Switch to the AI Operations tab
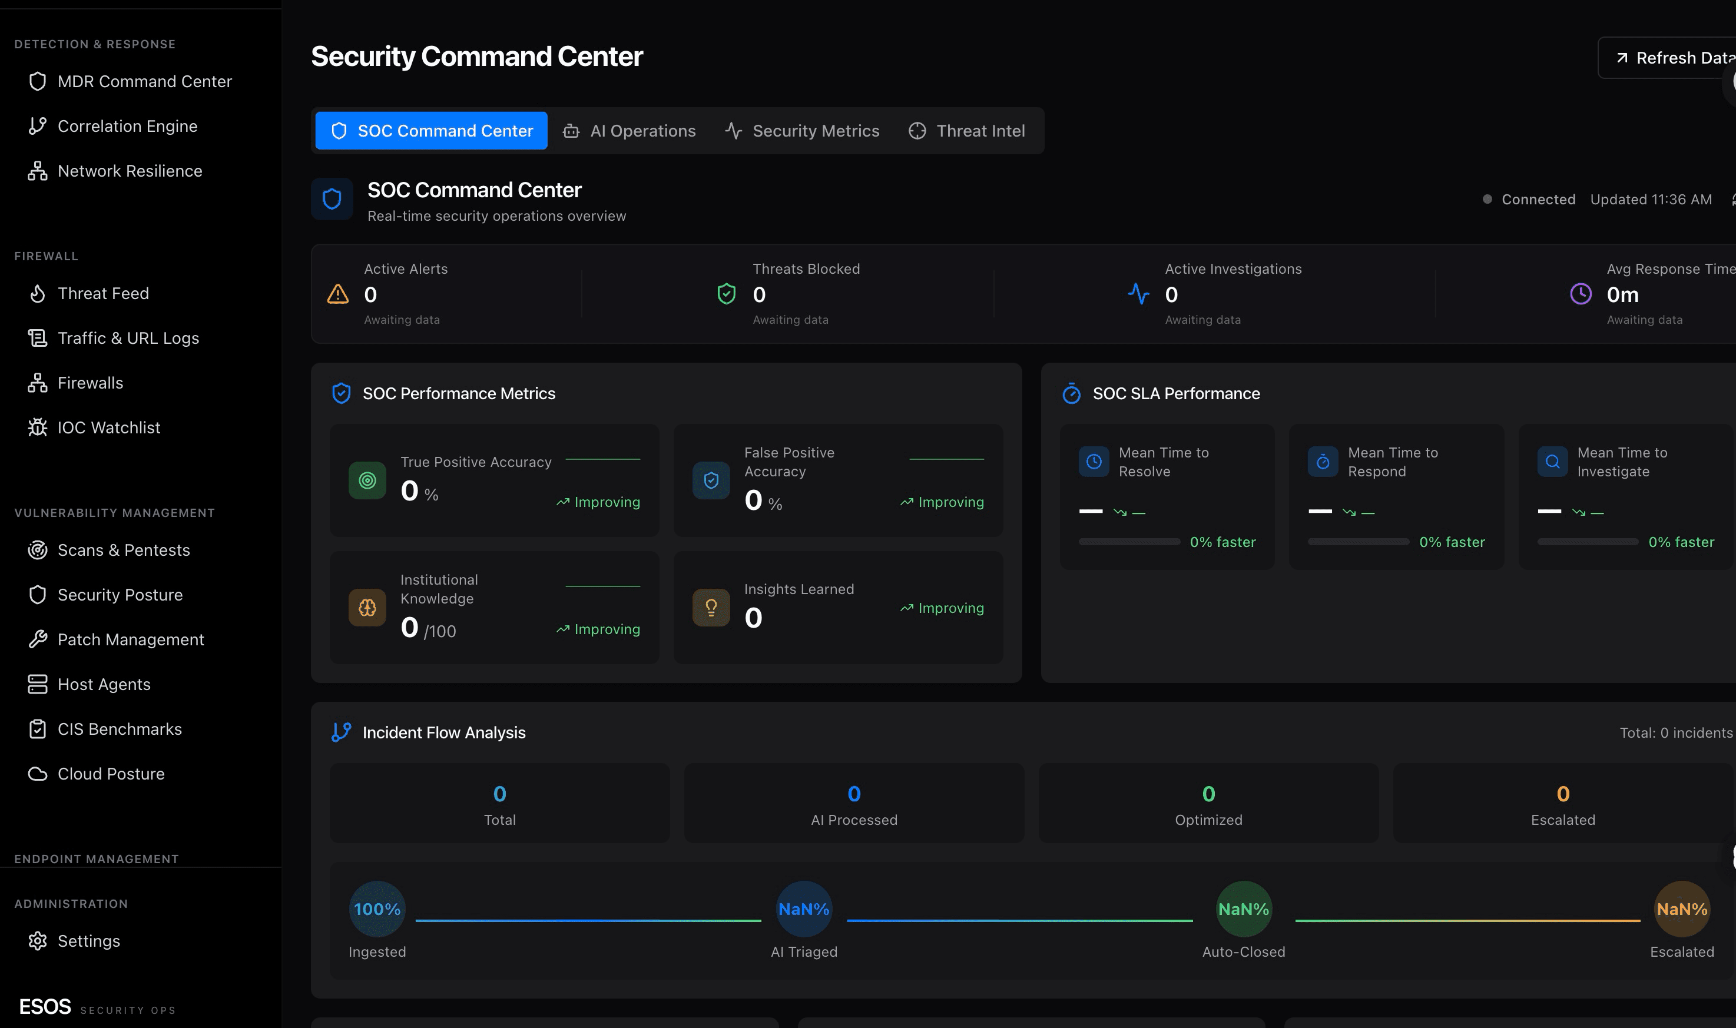 (x=629, y=131)
